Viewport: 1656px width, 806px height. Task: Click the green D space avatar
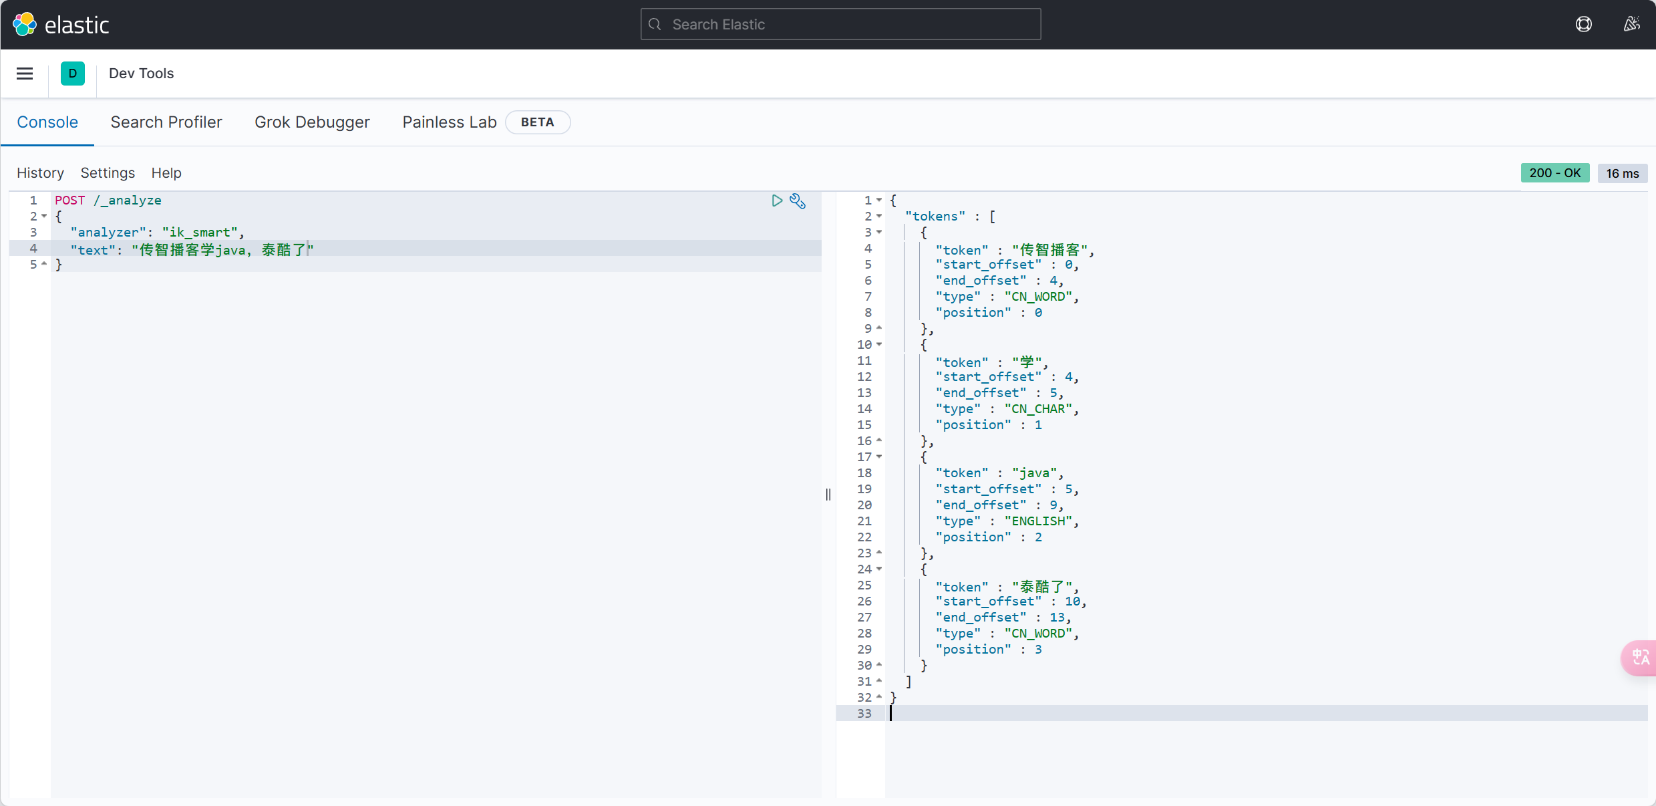[x=73, y=74]
